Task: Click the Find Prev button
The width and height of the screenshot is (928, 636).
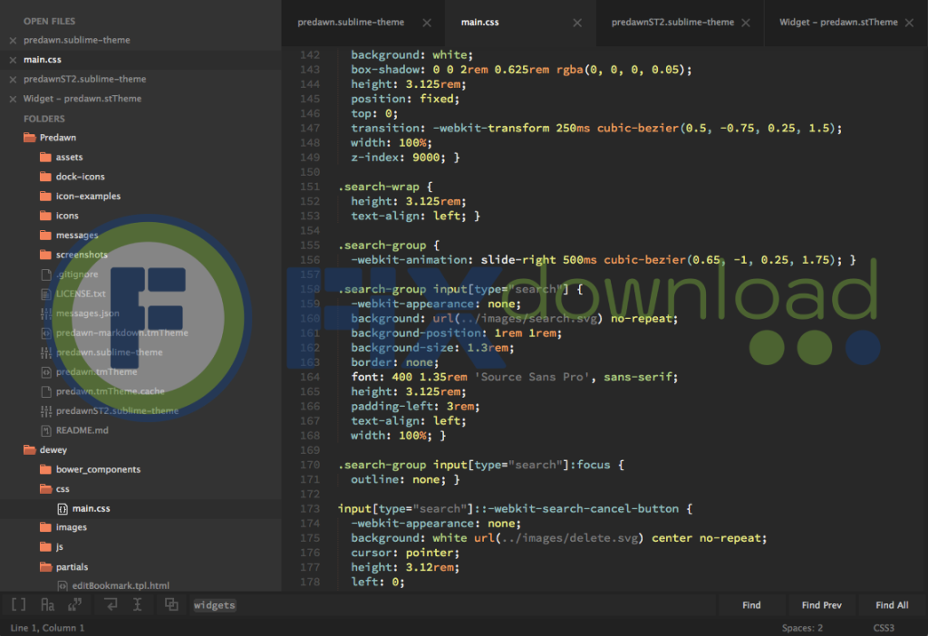Action: tap(821, 605)
